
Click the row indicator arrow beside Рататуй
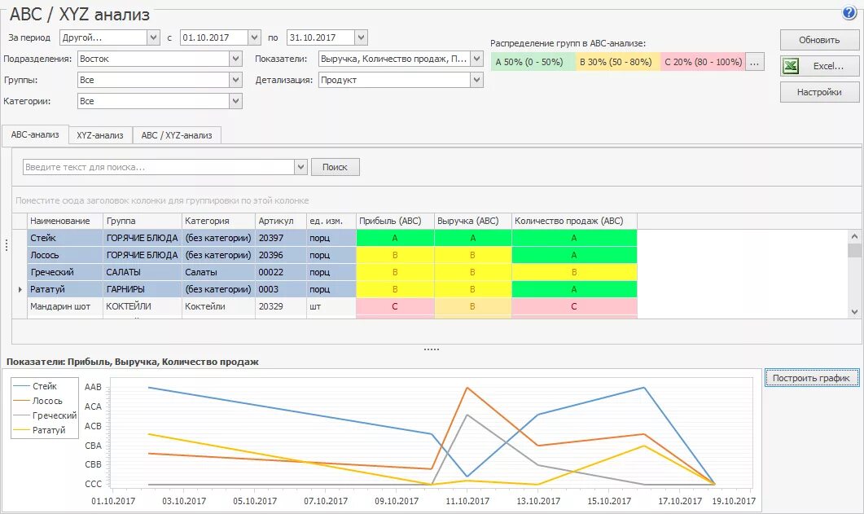pyautogui.click(x=20, y=289)
